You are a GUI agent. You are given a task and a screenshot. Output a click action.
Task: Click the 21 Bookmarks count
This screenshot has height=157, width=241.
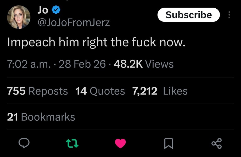coord(41,117)
